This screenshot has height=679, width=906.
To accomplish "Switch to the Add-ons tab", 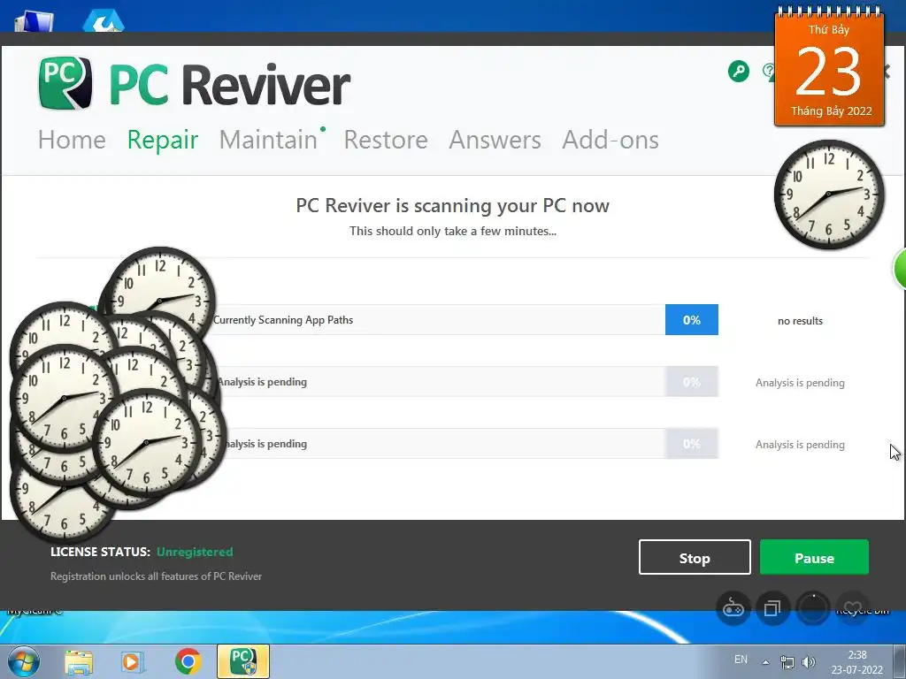I will (x=610, y=140).
